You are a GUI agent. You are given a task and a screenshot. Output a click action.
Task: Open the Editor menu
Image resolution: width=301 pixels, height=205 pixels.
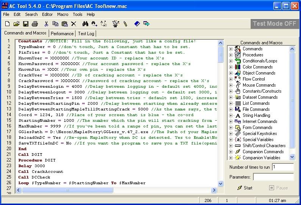pos(47,14)
